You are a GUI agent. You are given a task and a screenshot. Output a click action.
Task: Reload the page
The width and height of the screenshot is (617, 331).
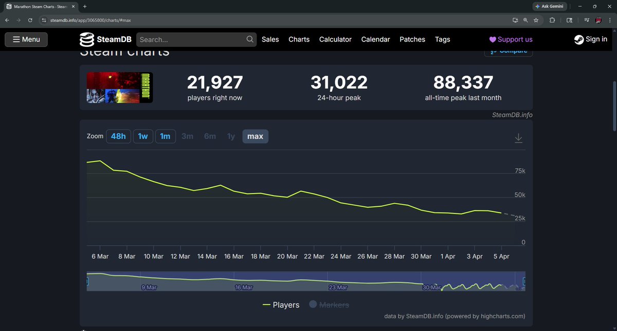31,20
